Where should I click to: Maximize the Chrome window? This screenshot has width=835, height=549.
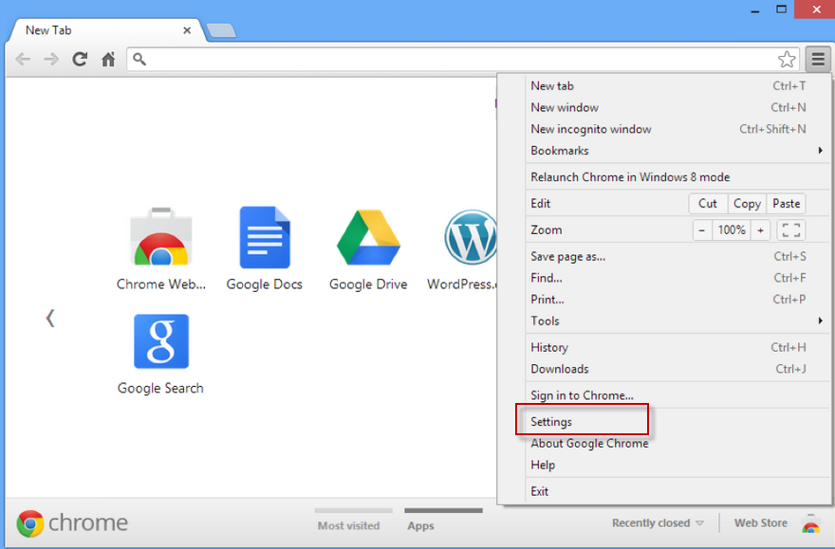781,9
